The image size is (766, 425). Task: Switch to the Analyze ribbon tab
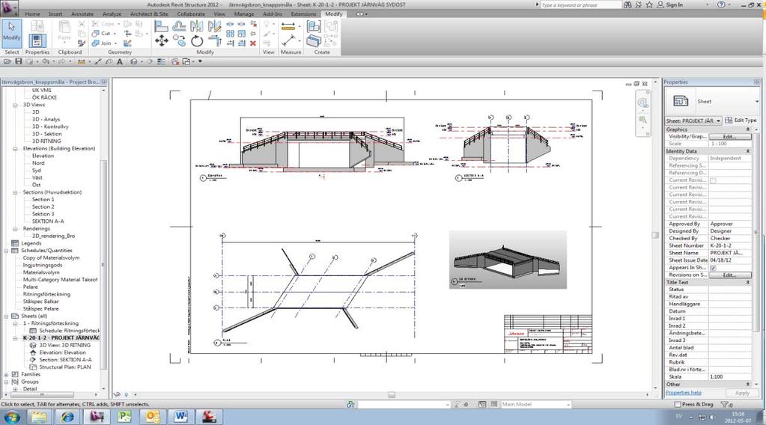pyautogui.click(x=112, y=14)
